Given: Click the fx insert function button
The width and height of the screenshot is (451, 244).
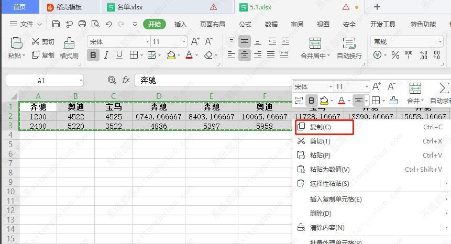Looking at the screenshot, I should point(126,80).
